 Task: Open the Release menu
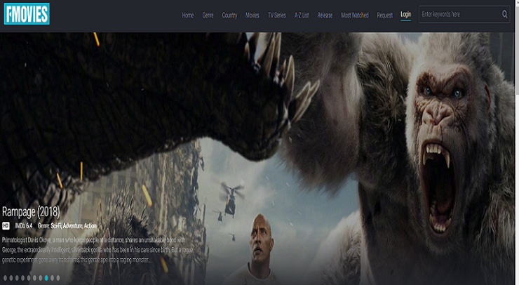tap(325, 15)
